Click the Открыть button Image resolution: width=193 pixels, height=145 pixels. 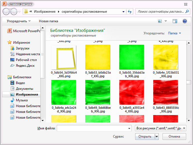[x=145, y=137]
